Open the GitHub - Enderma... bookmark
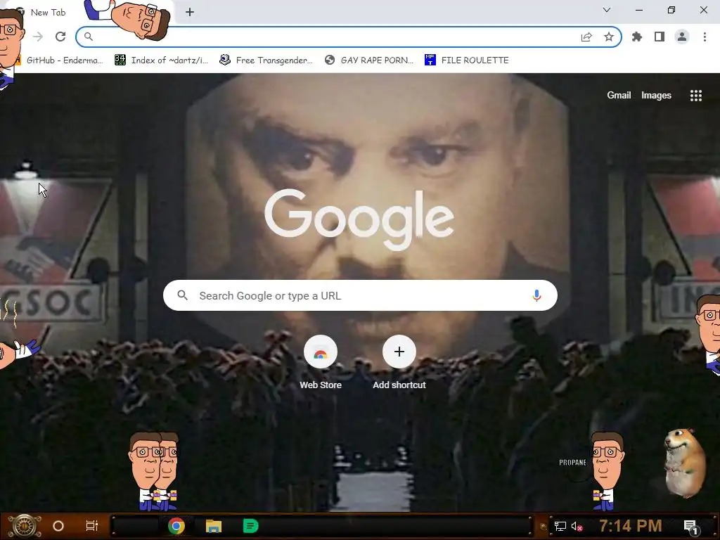Viewport: 720px width, 540px height. pyautogui.click(x=60, y=60)
